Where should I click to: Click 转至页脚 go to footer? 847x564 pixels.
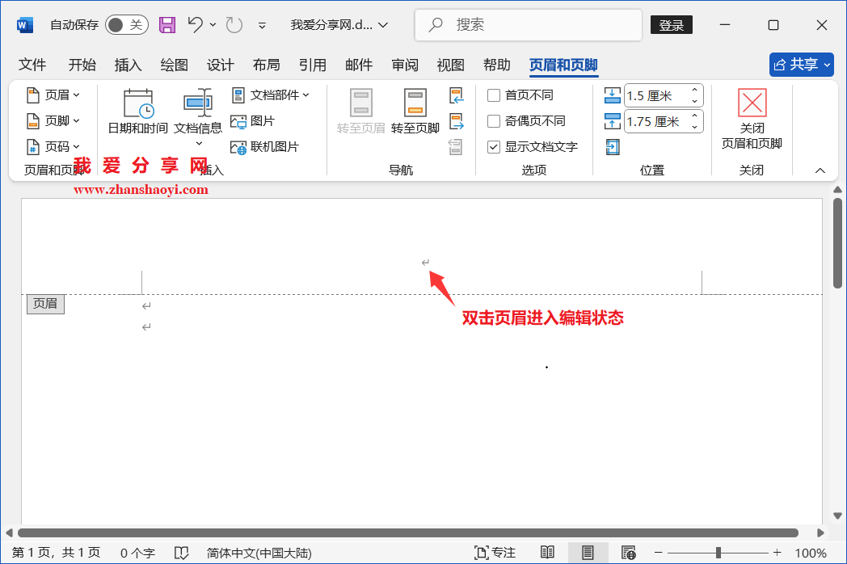pyautogui.click(x=415, y=112)
